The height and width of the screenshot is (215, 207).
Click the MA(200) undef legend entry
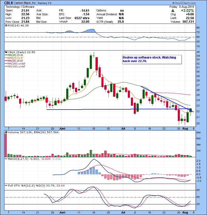[x=15, y=64]
